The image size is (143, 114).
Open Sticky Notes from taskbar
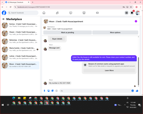coord(25,98)
